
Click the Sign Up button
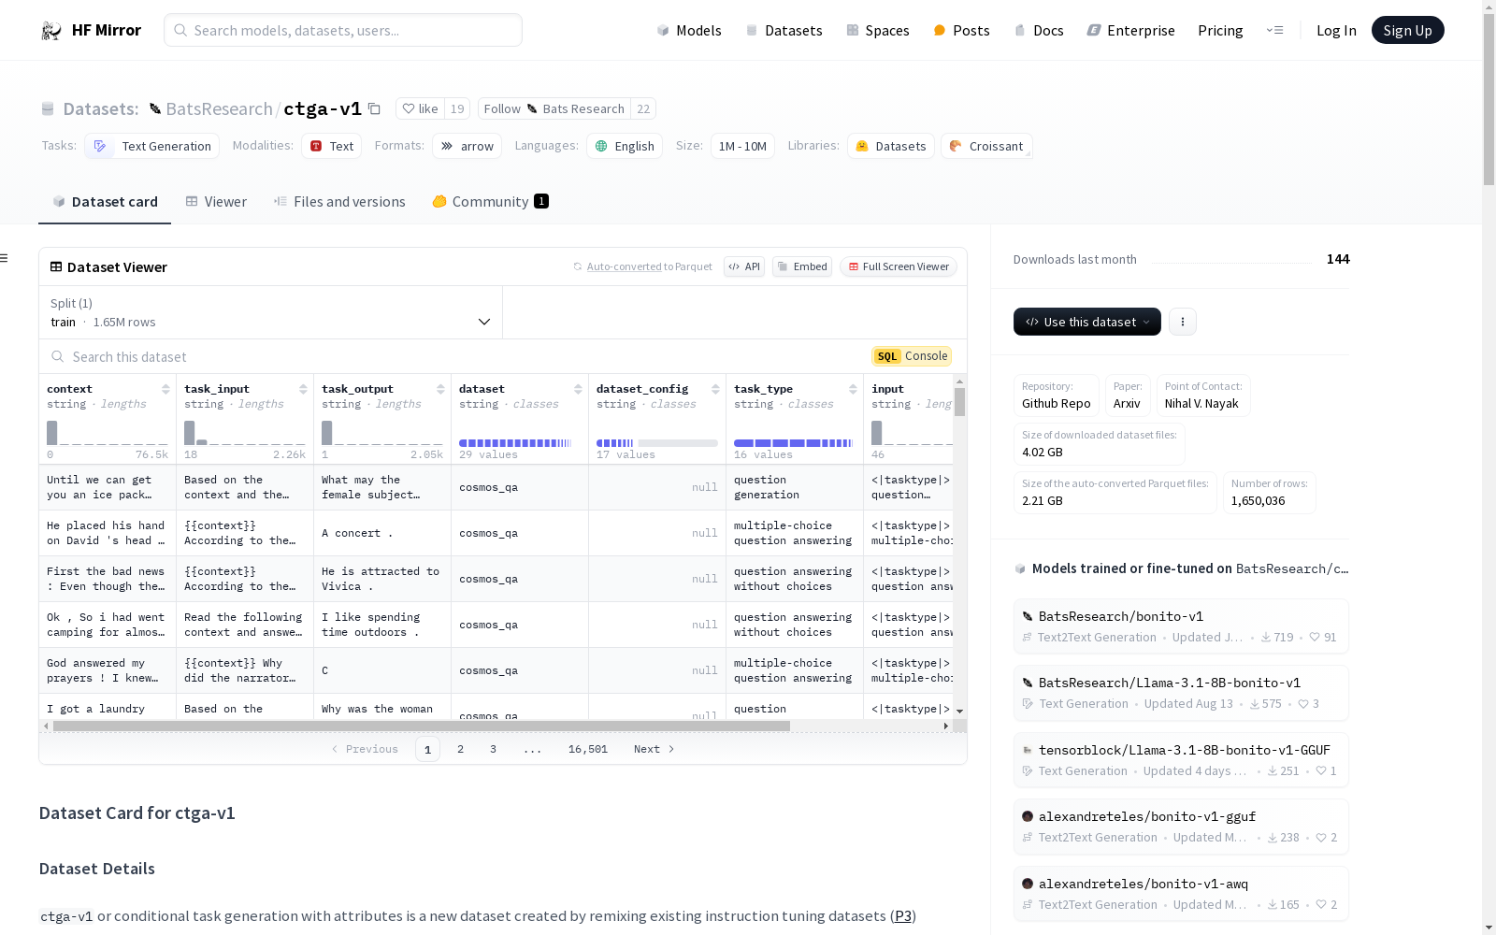1408,30
